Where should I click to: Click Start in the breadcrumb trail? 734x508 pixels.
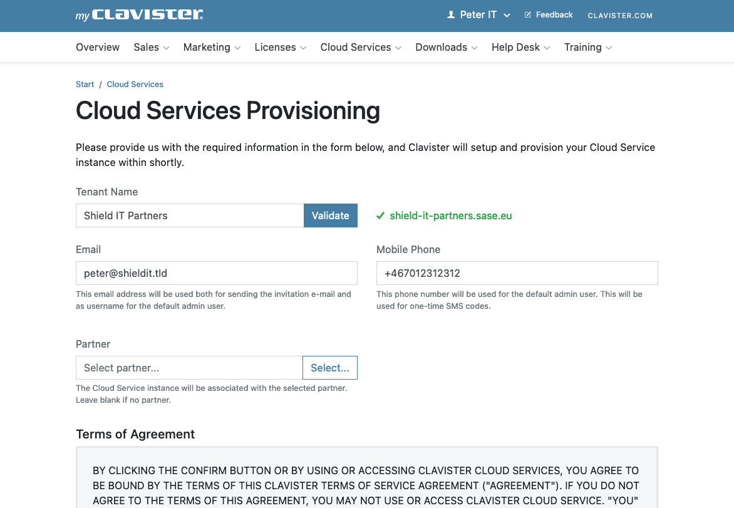(x=85, y=84)
